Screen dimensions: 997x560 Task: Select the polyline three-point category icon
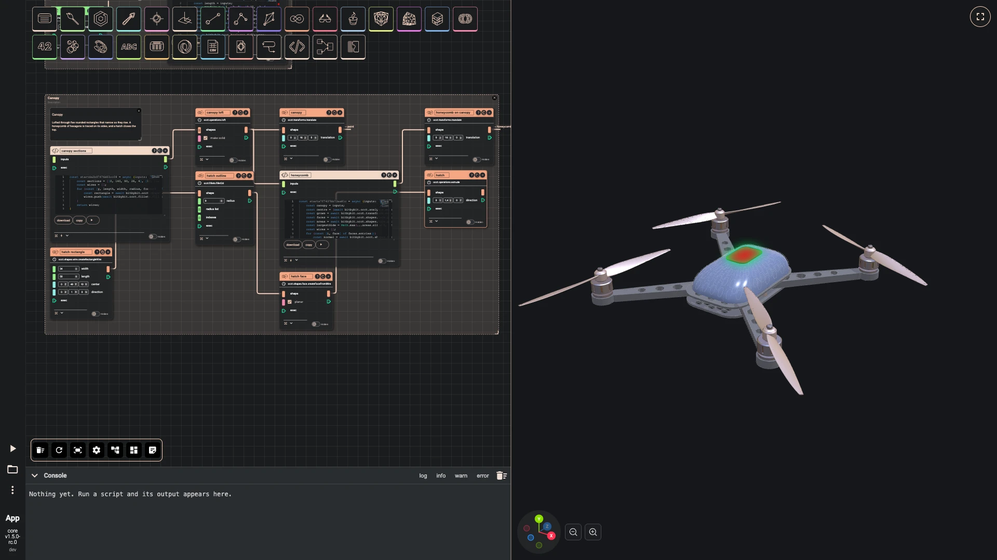241,19
